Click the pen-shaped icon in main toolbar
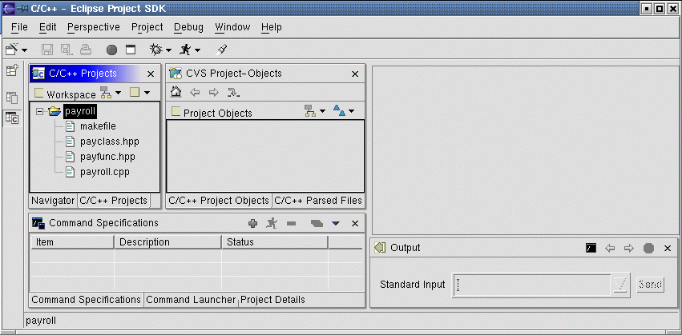Image resolution: width=682 pixels, height=335 pixels. click(x=222, y=50)
